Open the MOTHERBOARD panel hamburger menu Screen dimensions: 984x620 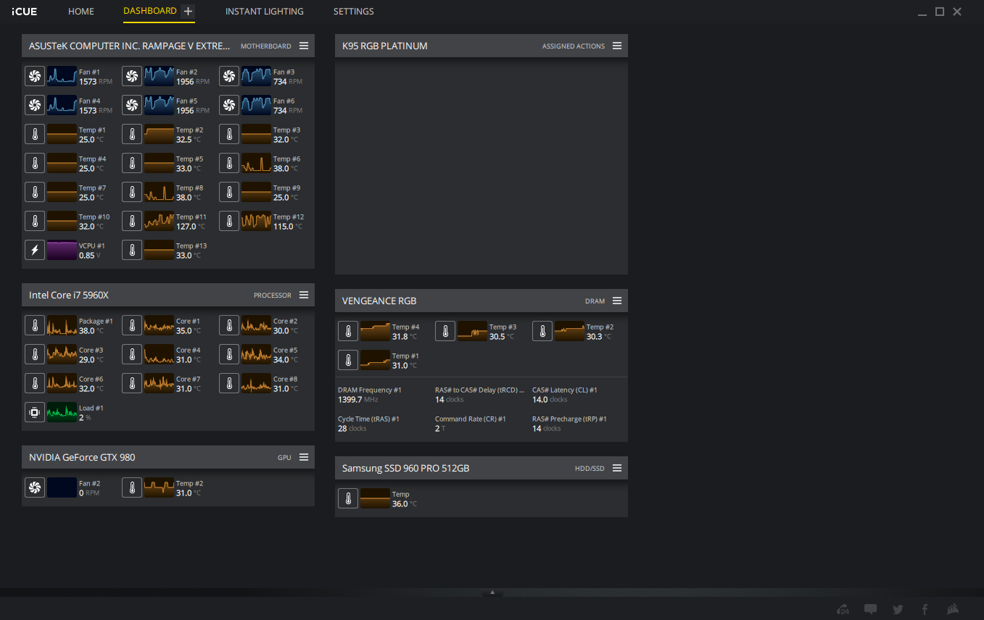click(304, 46)
